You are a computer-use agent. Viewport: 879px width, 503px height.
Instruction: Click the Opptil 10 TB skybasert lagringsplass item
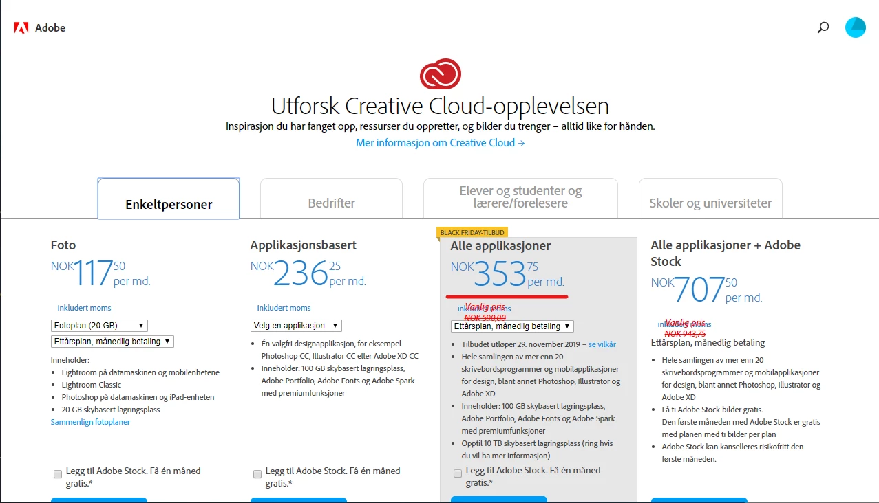[537, 449]
